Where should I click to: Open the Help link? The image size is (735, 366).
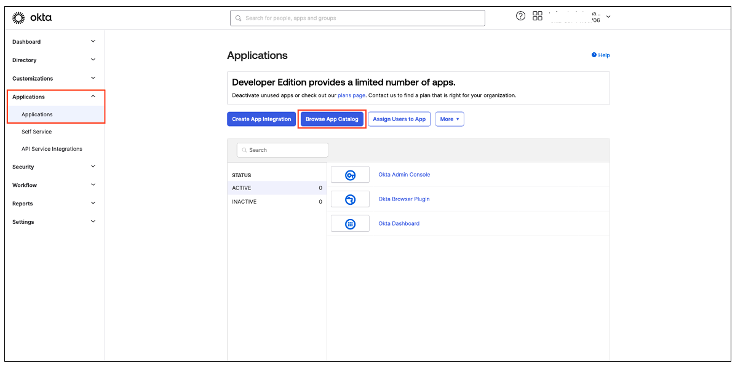[x=604, y=55]
